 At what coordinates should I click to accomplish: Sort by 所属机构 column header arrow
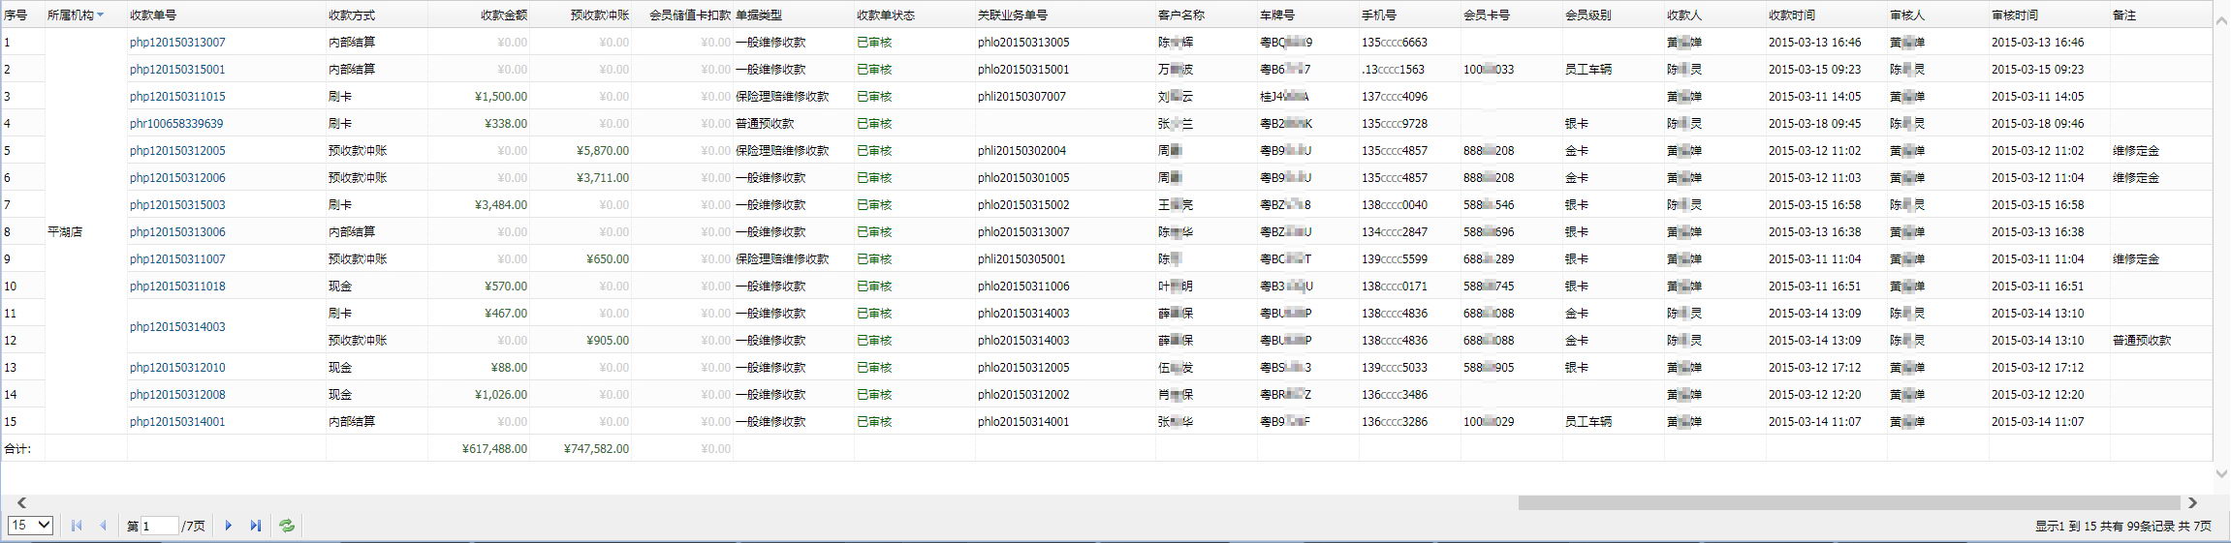(101, 15)
